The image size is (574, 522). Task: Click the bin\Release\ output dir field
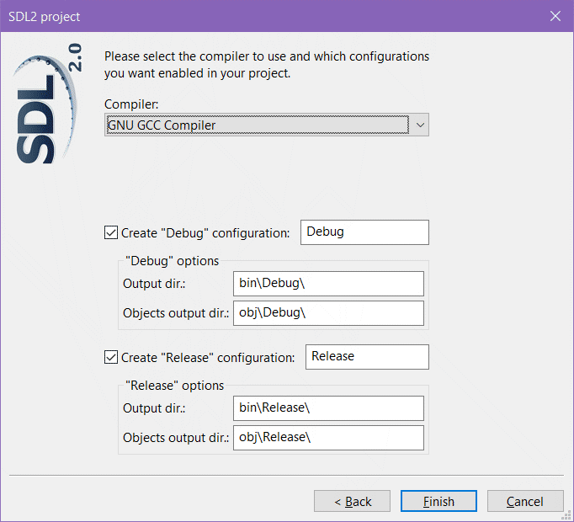pyautogui.click(x=328, y=408)
